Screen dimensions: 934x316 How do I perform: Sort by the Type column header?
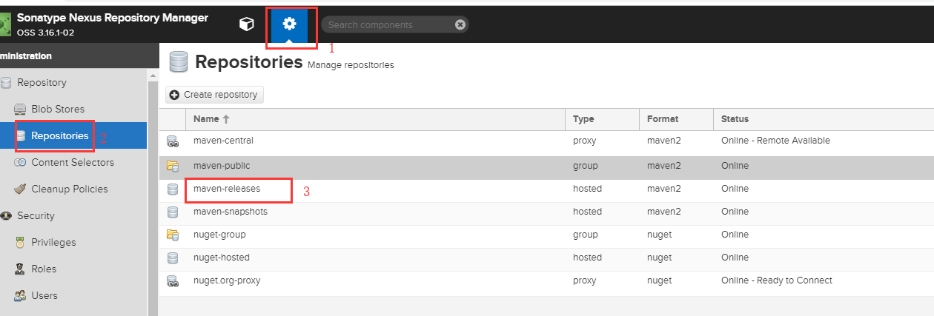click(602, 118)
